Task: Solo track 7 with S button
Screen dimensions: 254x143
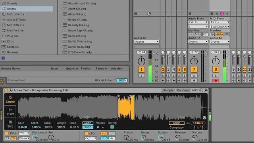Action: [x=194, y=75]
